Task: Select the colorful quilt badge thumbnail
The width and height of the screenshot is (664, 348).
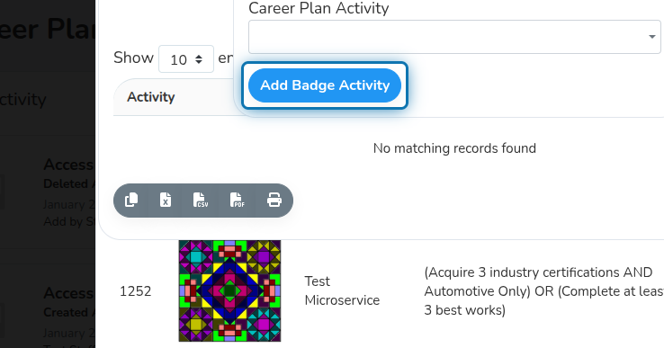Action: pyautogui.click(x=229, y=290)
